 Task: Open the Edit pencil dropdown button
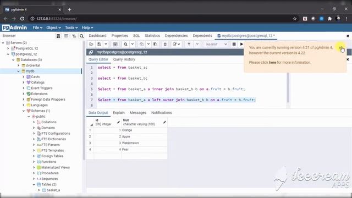click(x=177, y=44)
